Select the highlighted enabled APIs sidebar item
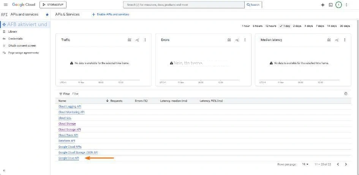This screenshot has width=359, height=175. click(x=25, y=24)
